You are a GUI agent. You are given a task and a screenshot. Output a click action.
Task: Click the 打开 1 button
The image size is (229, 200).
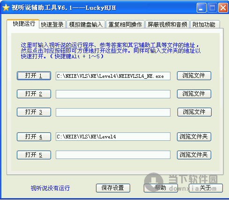[x=34, y=76]
